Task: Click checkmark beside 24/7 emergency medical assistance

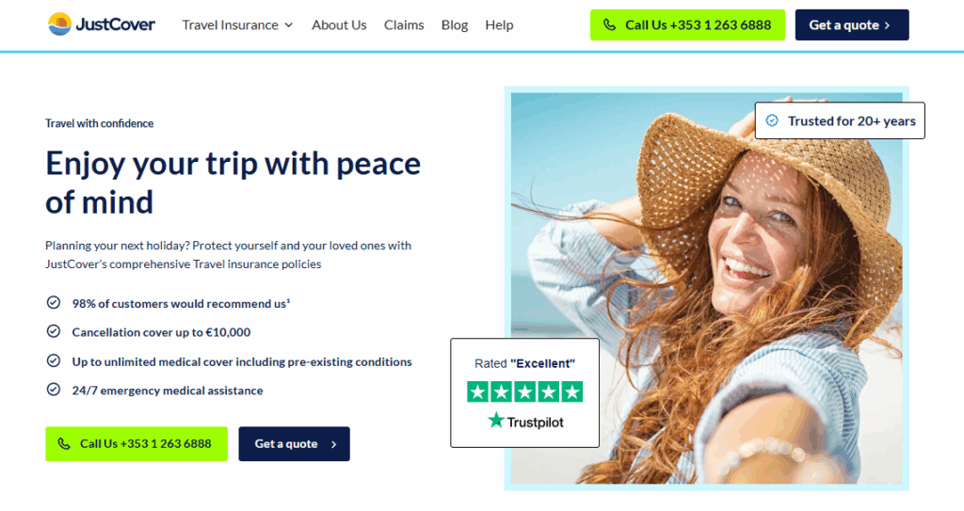Action: [54, 390]
